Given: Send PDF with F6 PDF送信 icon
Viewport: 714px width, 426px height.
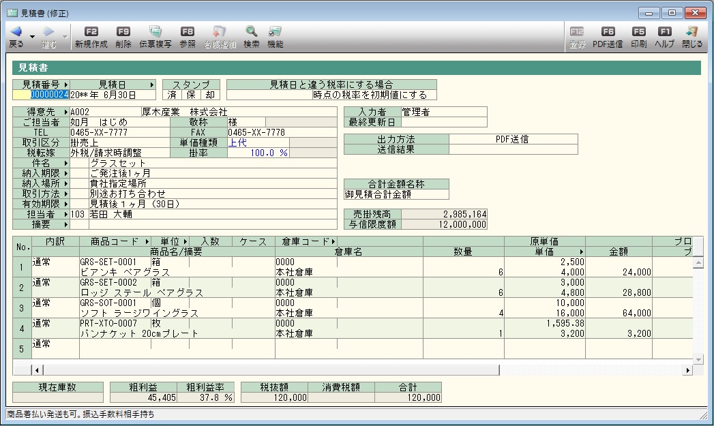Looking at the screenshot, I should [x=608, y=31].
